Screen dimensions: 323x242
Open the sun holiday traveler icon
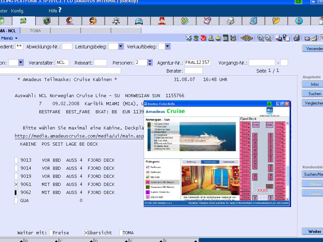[93, 21]
